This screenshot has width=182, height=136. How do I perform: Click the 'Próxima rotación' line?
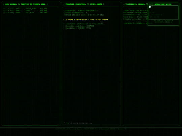(135, 19)
